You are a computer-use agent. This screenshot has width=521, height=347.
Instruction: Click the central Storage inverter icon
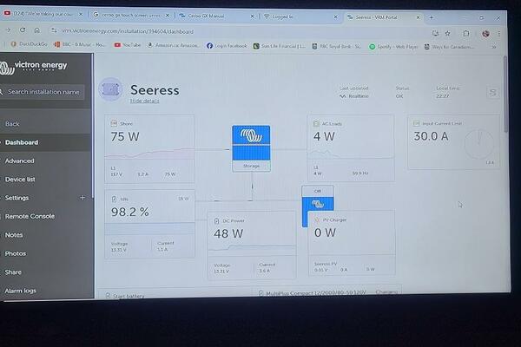(251, 141)
